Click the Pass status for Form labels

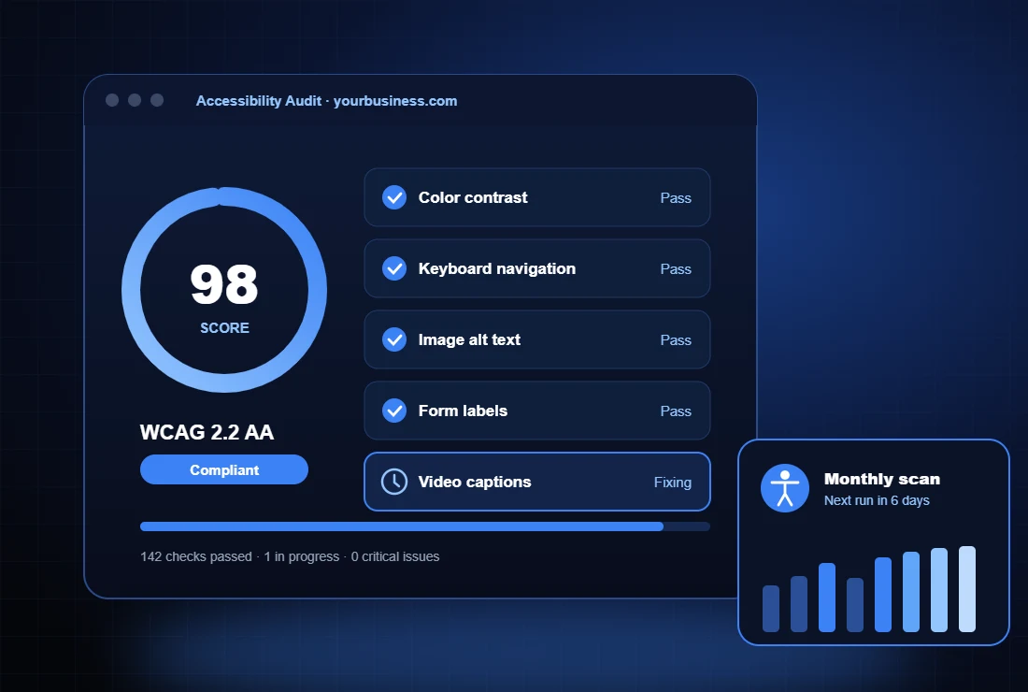tap(676, 411)
